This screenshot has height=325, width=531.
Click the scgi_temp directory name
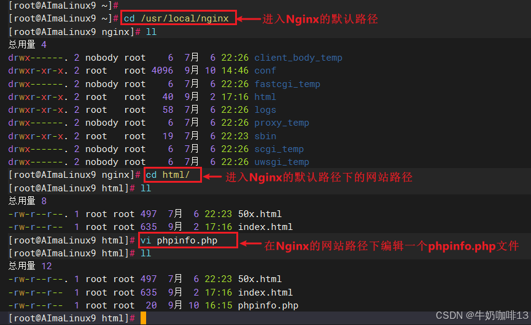click(279, 149)
